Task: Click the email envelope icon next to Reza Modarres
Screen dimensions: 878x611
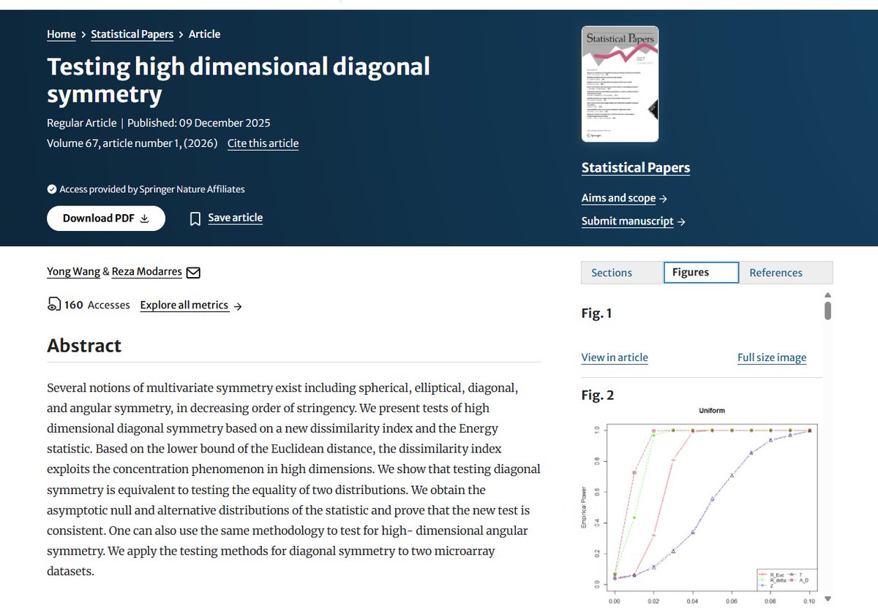Action: [x=193, y=273]
